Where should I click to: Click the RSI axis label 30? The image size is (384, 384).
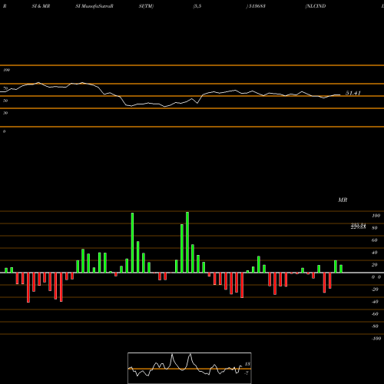[5, 113]
